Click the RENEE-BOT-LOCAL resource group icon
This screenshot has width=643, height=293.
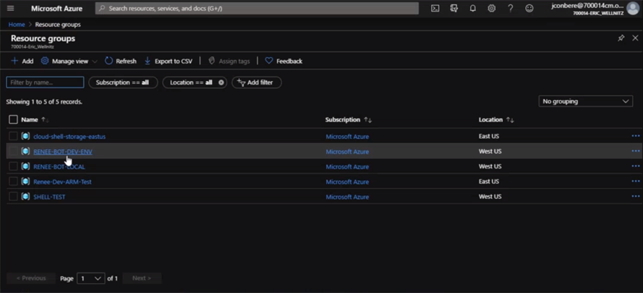[x=25, y=166]
